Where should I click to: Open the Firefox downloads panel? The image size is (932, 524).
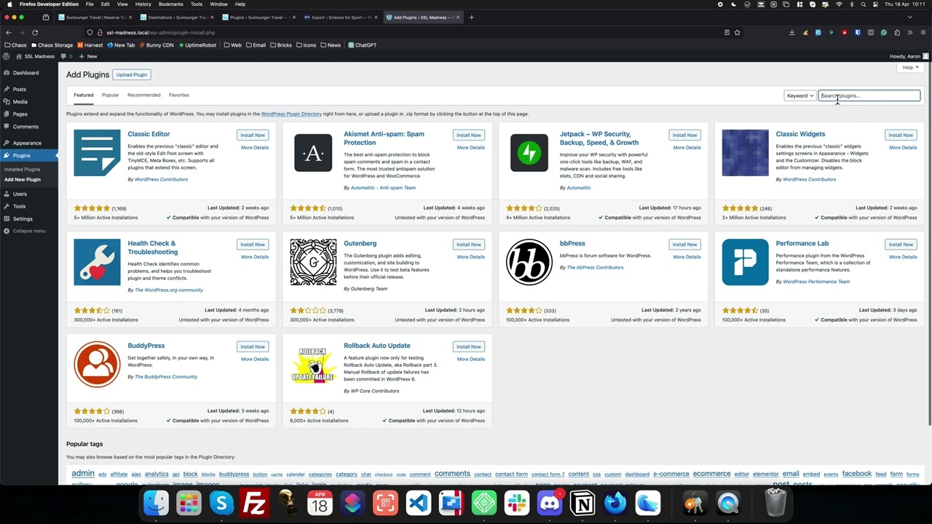[x=791, y=32]
